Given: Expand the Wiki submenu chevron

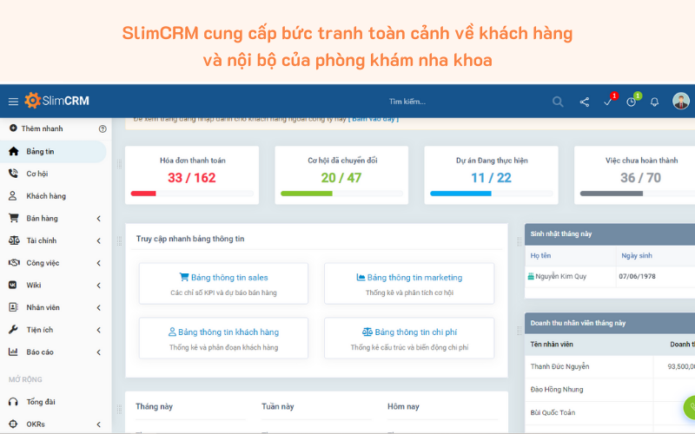Looking at the screenshot, I should coord(98,286).
